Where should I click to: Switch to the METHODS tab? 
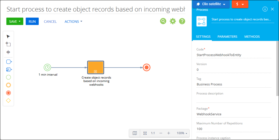(x=252, y=37)
